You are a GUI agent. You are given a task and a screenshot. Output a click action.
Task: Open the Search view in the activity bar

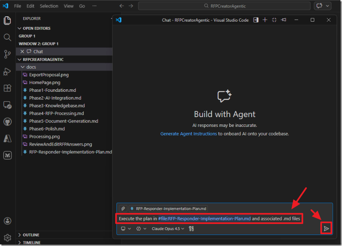pos(7,37)
